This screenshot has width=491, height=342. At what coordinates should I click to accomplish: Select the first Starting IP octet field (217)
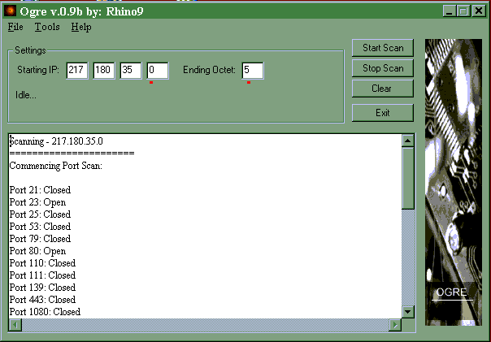pos(77,71)
